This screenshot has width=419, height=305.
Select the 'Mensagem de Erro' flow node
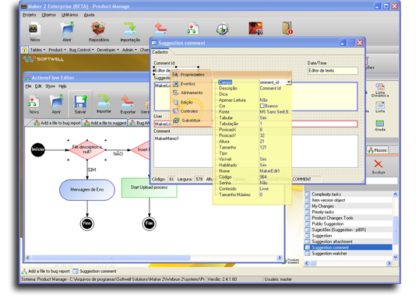(x=87, y=190)
